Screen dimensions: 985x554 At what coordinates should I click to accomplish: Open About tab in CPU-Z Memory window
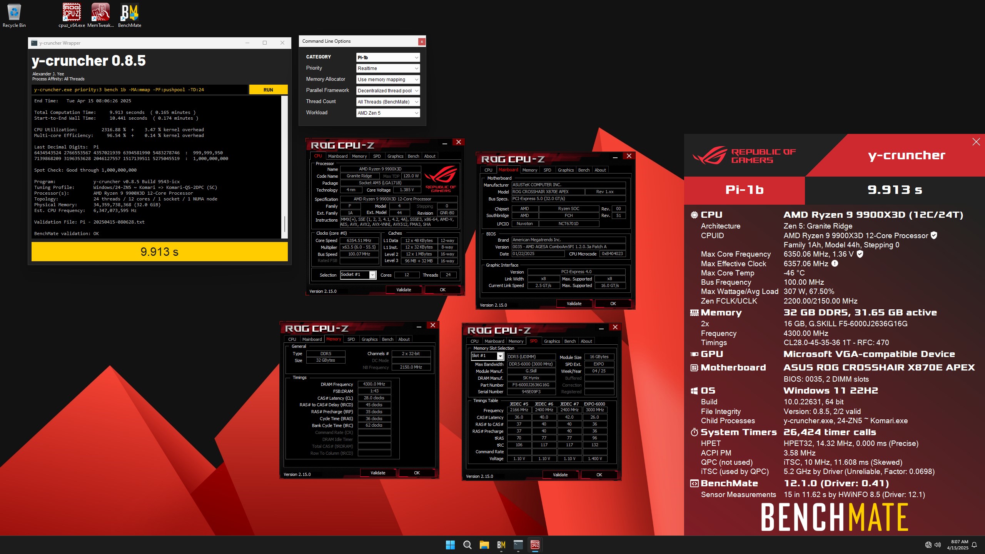(x=404, y=339)
